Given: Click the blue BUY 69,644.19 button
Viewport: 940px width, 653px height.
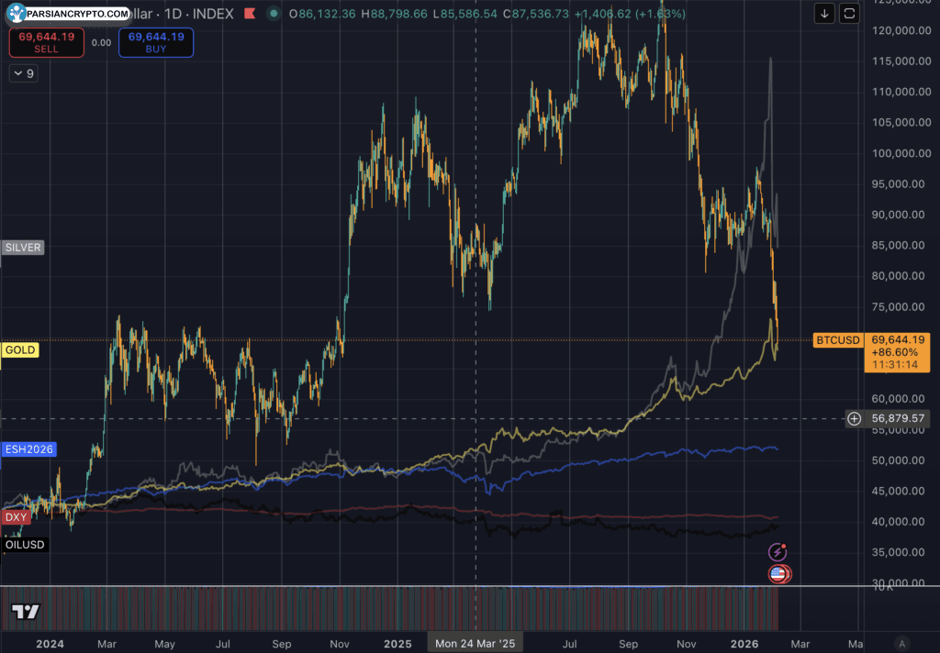Looking at the screenshot, I should click(x=156, y=42).
